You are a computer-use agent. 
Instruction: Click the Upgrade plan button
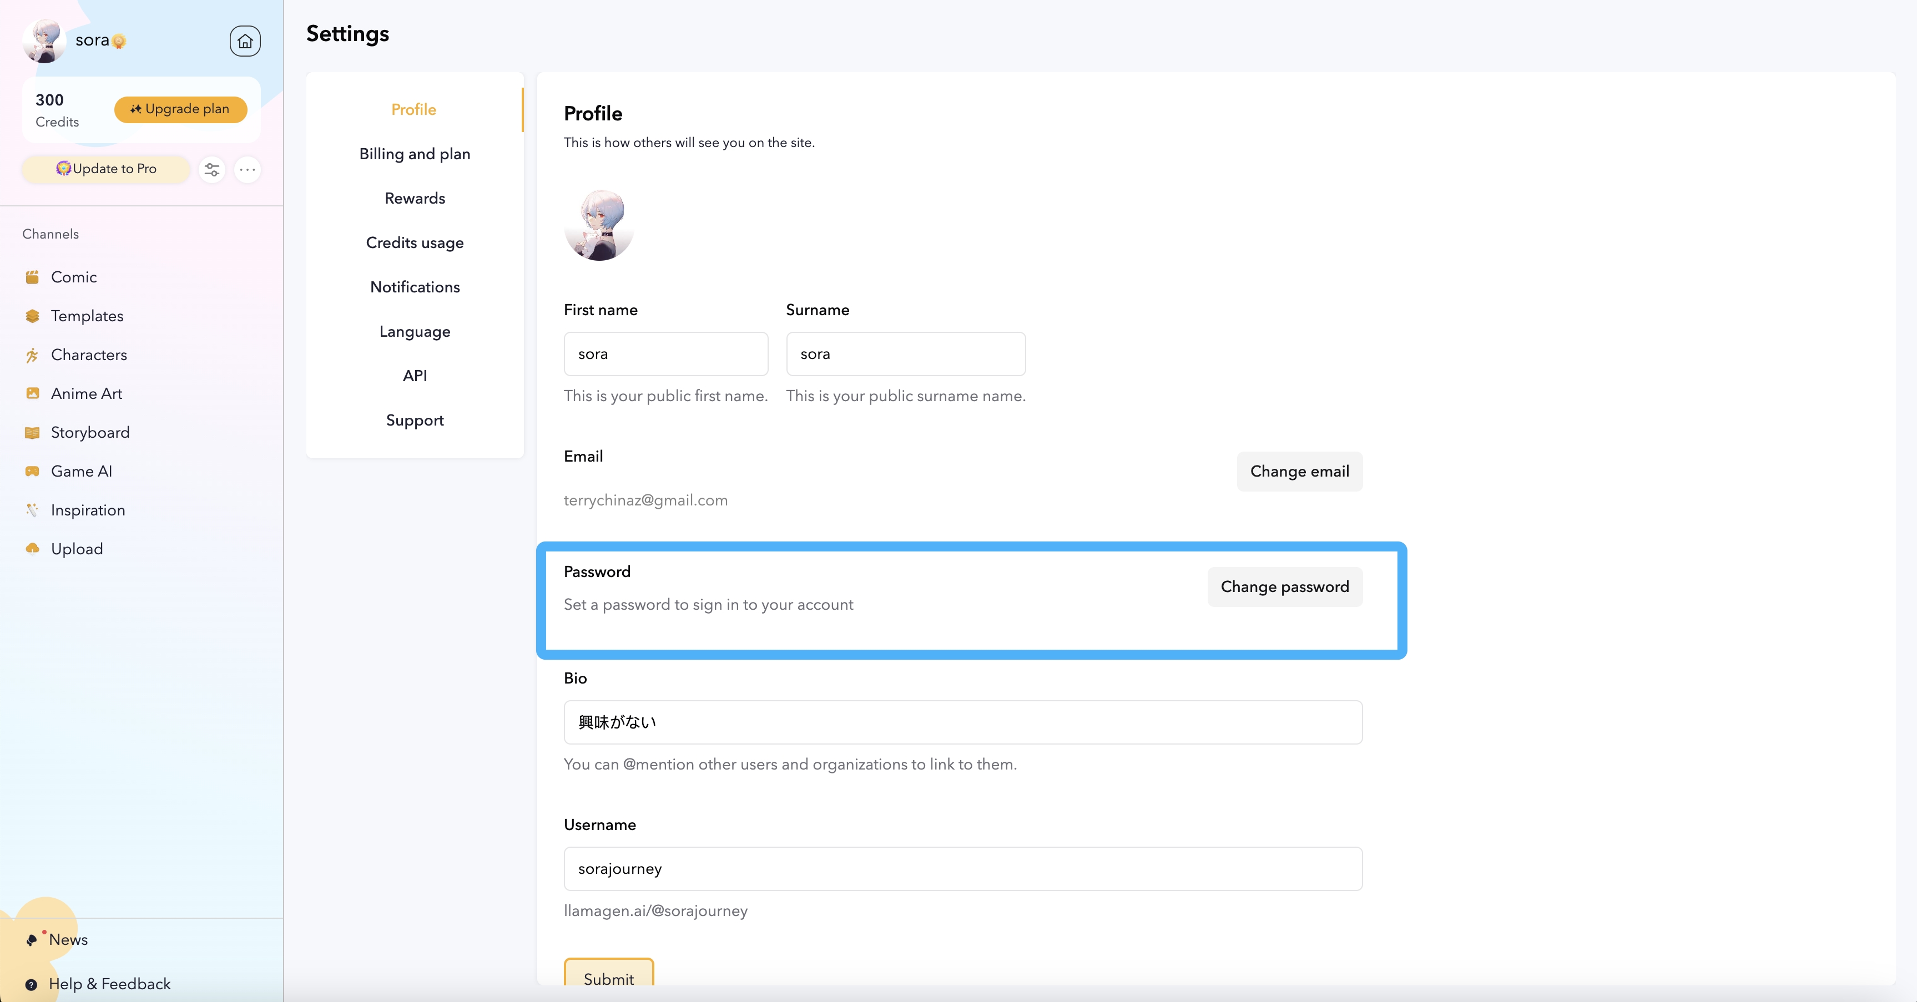click(180, 109)
